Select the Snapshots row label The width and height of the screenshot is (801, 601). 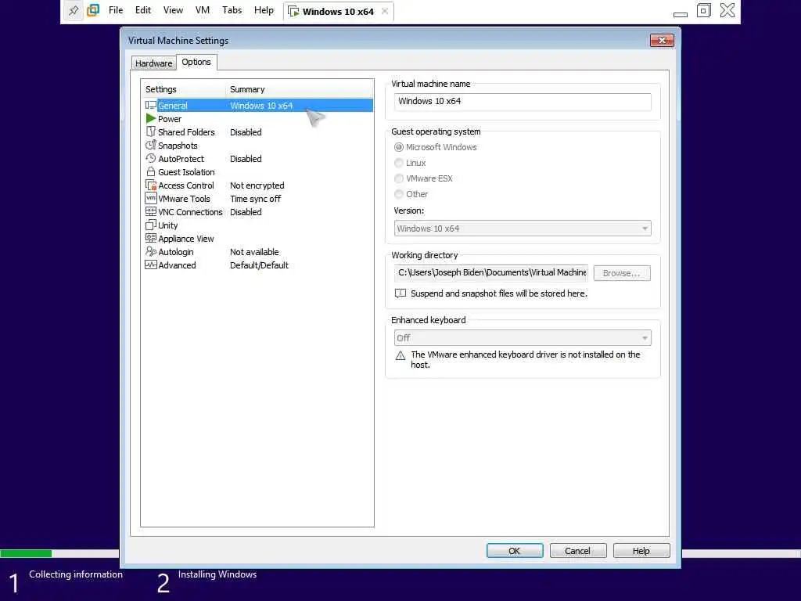(178, 146)
